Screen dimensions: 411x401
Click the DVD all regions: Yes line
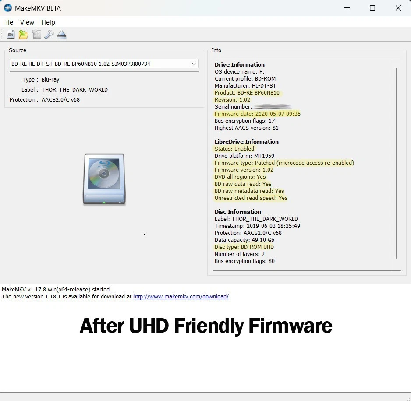[240, 177]
